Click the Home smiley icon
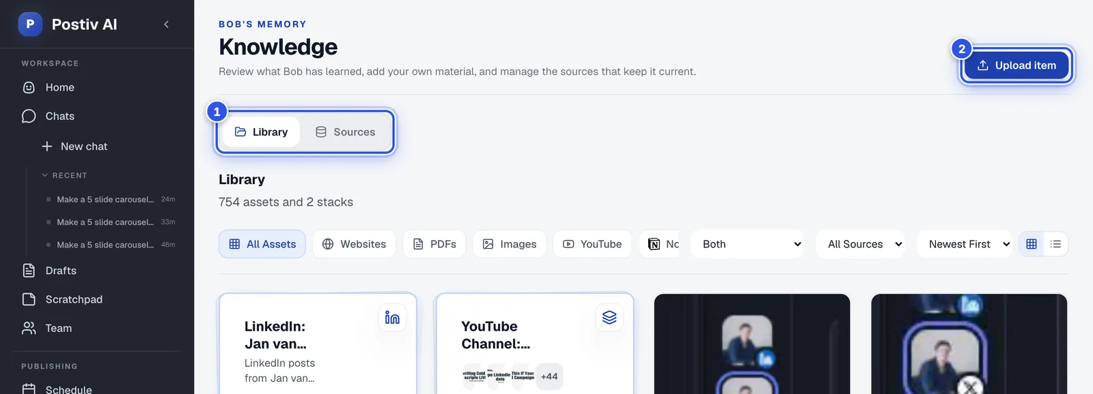The width and height of the screenshot is (1093, 394). click(29, 87)
